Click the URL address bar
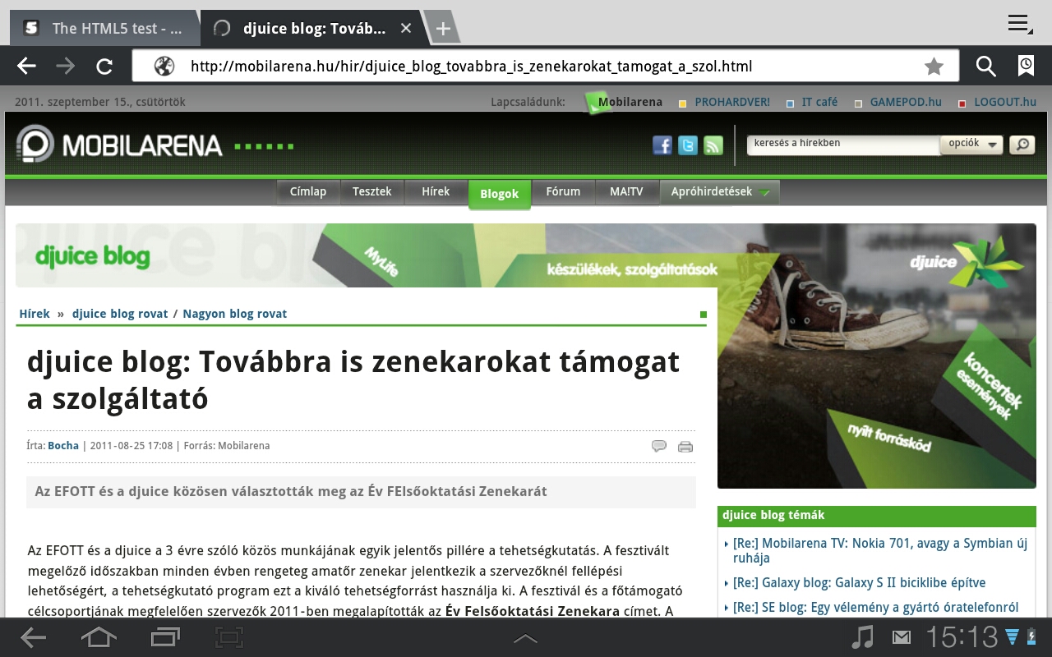The width and height of the screenshot is (1052, 657). pyautogui.click(x=546, y=67)
